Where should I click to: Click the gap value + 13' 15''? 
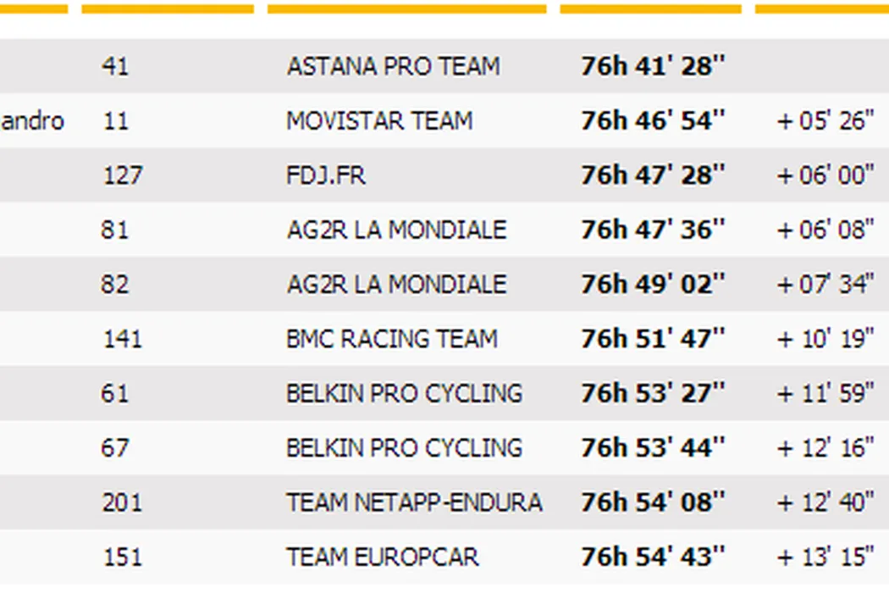[x=825, y=557]
